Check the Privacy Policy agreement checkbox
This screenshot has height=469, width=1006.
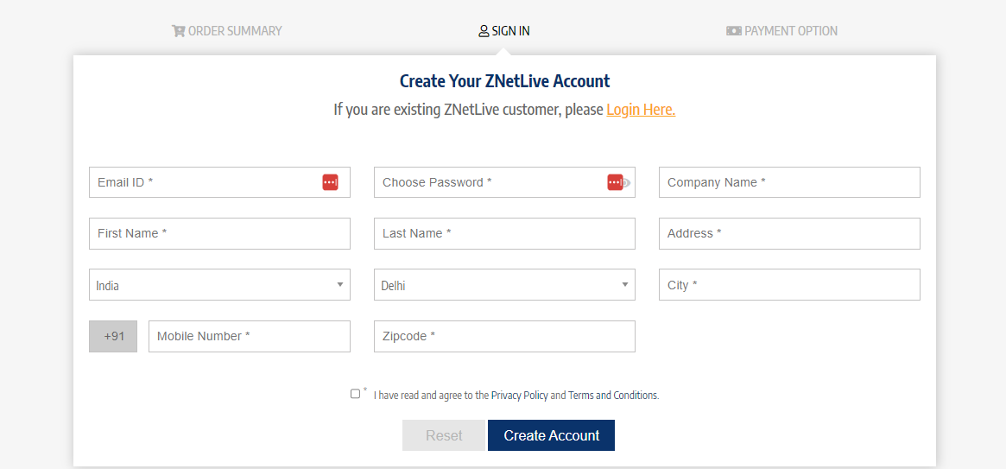(x=355, y=394)
